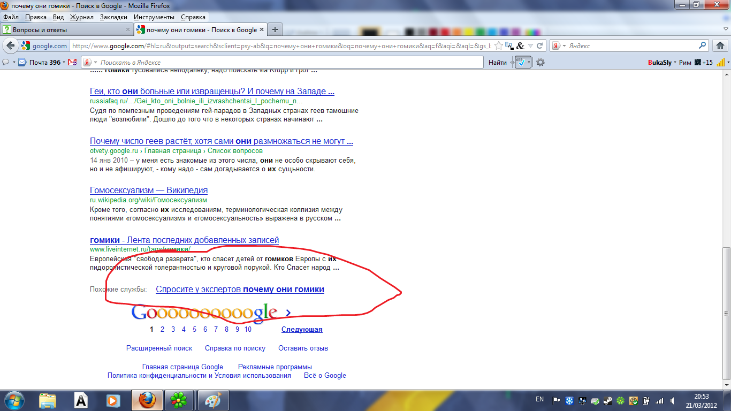This screenshot has width=731, height=411.
Task: Go to the Следующая results page
Action: pyautogui.click(x=302, y=330)
